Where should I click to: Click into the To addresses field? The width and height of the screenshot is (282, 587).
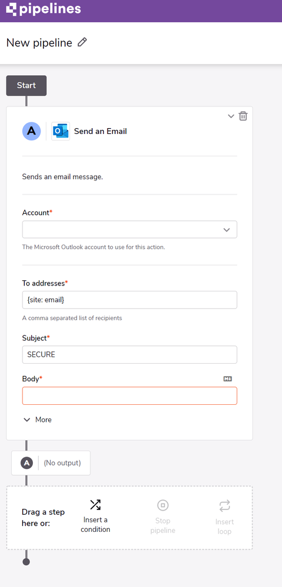point(130,300)
